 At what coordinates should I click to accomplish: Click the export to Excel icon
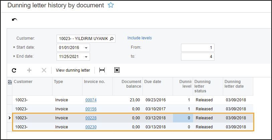tap(117, 70)
